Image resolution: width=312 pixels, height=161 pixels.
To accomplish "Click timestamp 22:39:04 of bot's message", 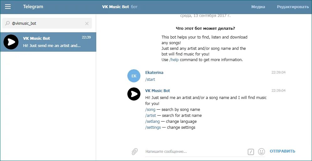I will tap(278, 91).
